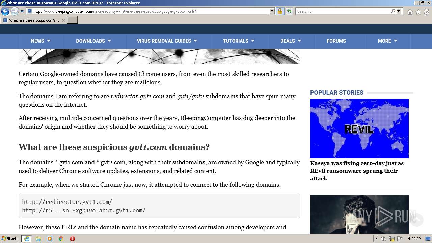Viewport: 432px width, 243px height.
Task: Open the NEWS menu
Action: [40, 41]
